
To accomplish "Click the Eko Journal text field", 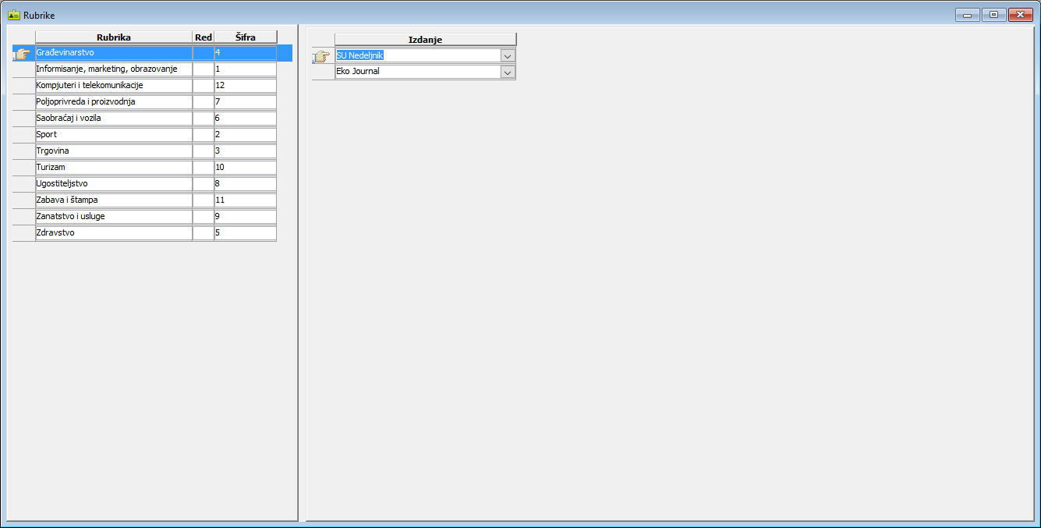I will coord(417,73).
